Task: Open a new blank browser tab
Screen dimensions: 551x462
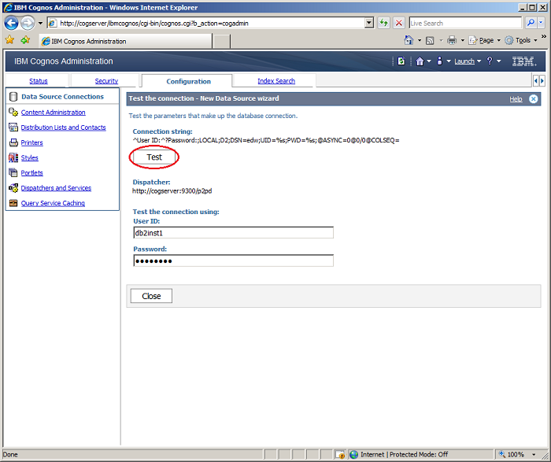Action: tap(221, 42)
